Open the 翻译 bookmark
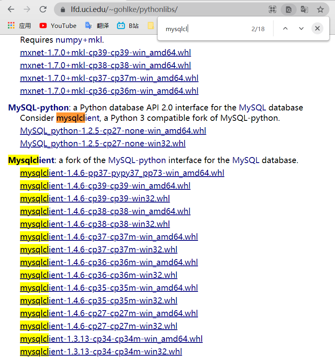The width and height of the screenshot is (335, 362). coord(97,26)
